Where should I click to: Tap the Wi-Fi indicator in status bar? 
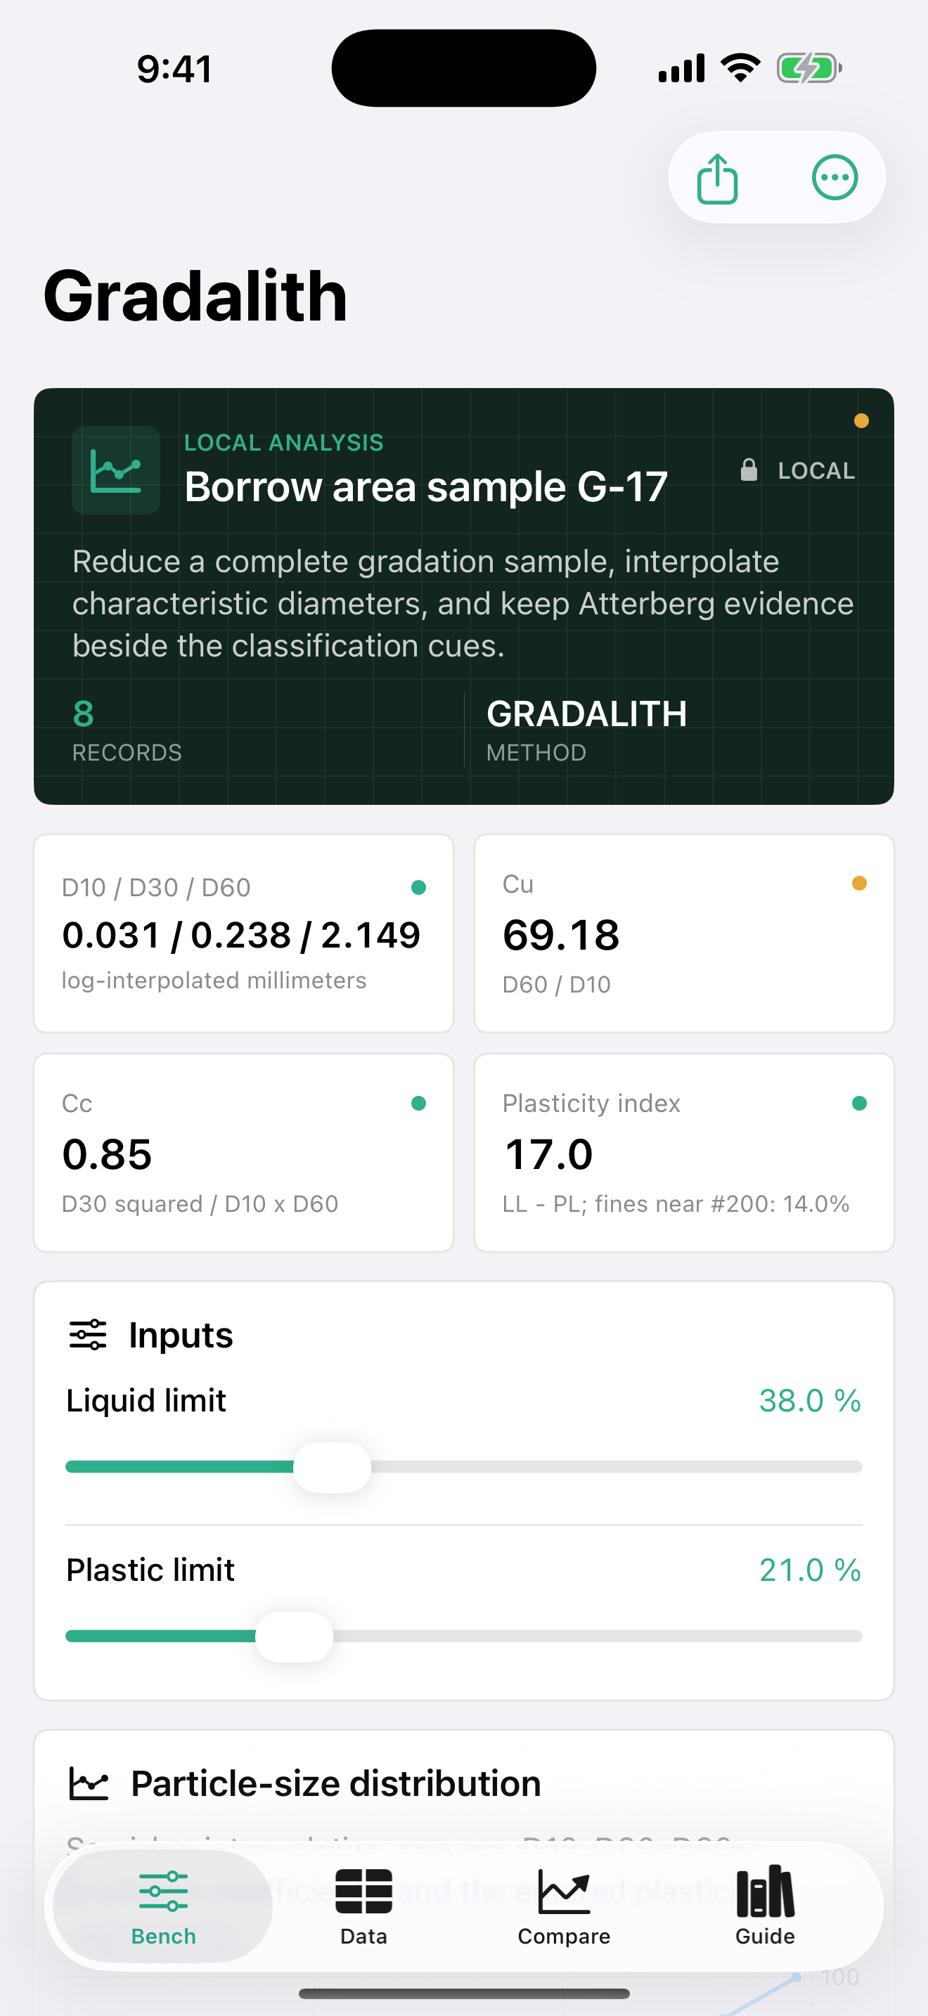coord(740,68)
